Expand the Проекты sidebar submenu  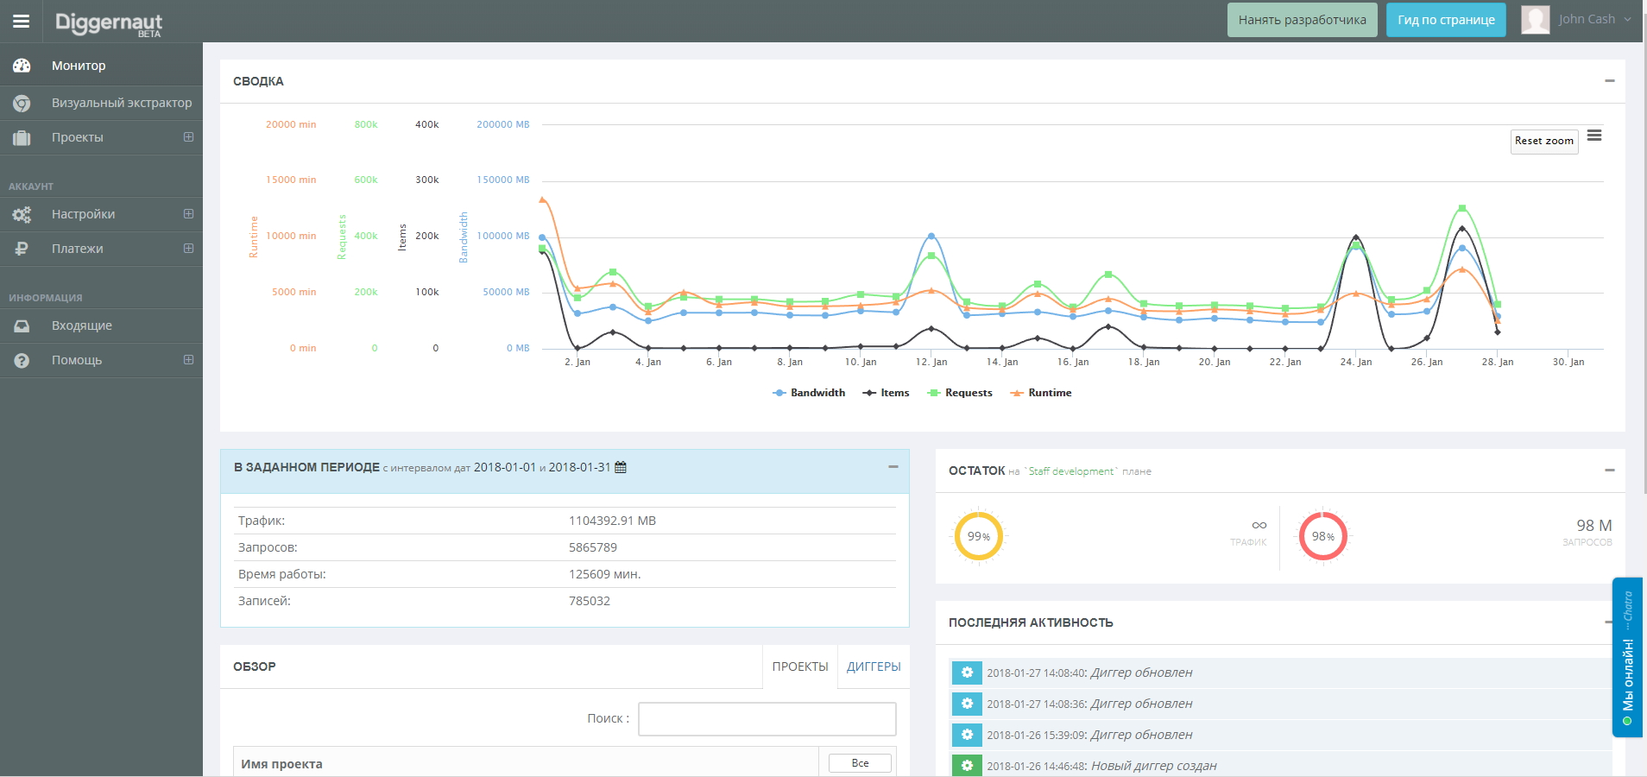pyautogui.click(x=188, y=137)
